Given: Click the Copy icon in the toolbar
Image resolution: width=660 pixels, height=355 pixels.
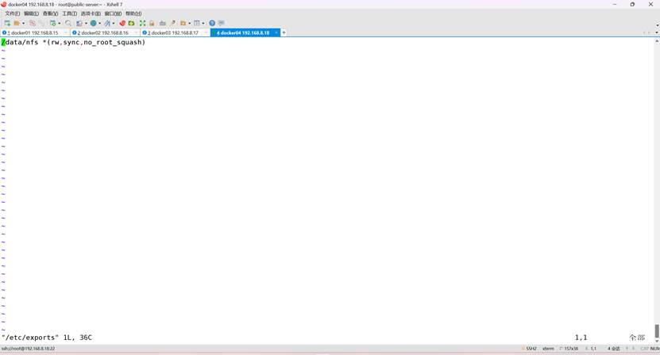Looking at the screenshot, I should pos(33,23).
